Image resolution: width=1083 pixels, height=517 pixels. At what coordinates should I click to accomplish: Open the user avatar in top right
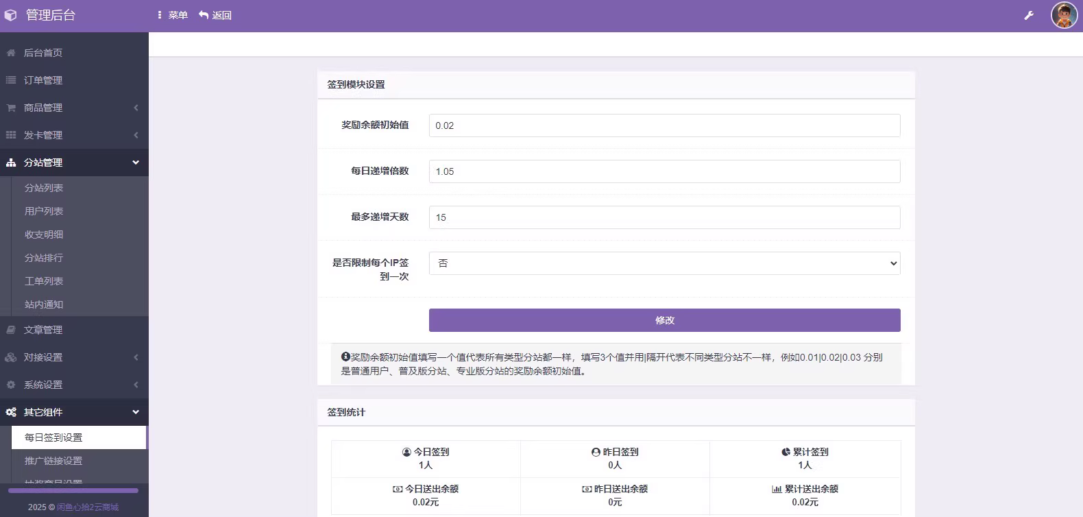[1064, 15]
